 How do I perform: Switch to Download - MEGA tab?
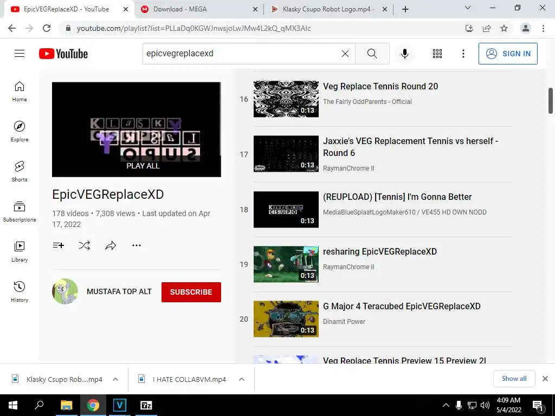coord(198,9)
